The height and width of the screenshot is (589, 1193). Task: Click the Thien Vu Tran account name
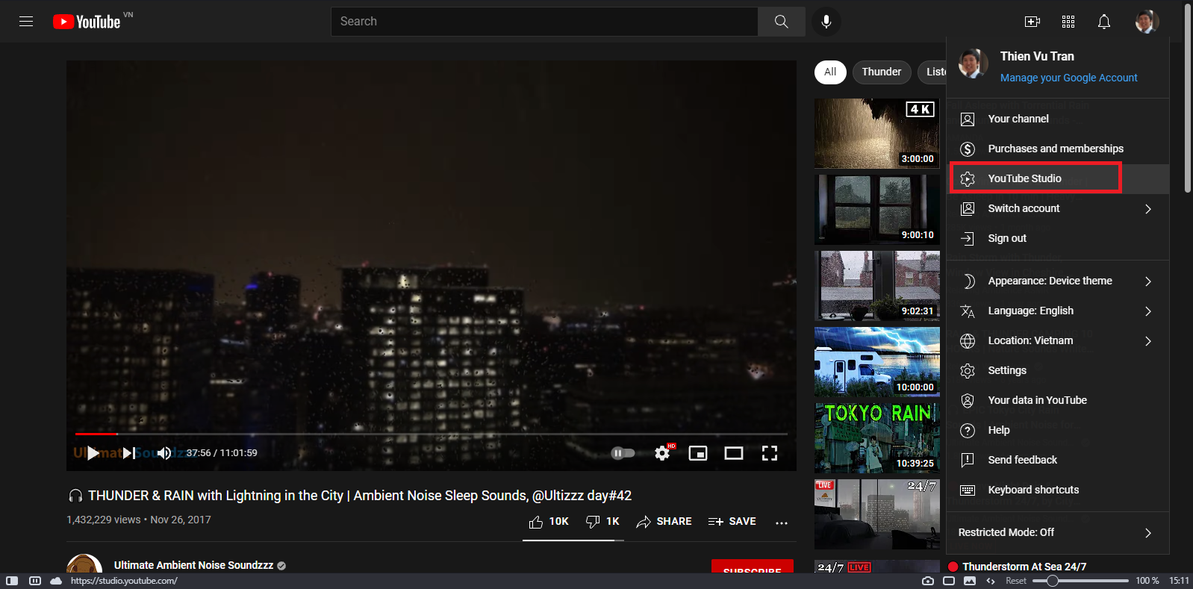pos(1037,57)
